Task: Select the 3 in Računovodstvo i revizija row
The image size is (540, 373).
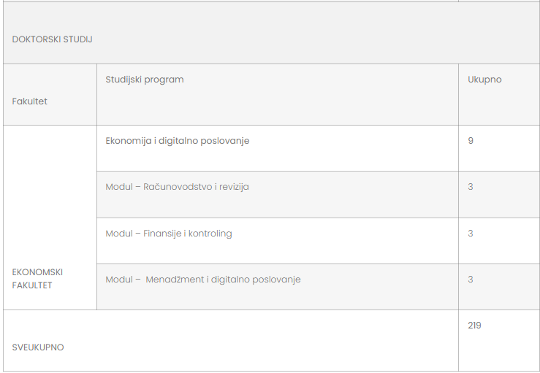Action: pos(471,187)
